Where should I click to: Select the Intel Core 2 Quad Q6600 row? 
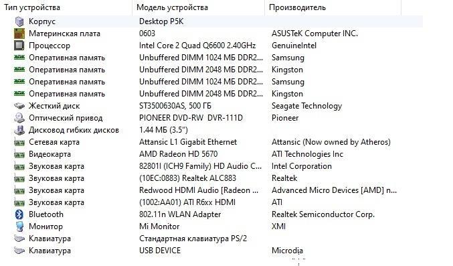(x=217, y=46)
